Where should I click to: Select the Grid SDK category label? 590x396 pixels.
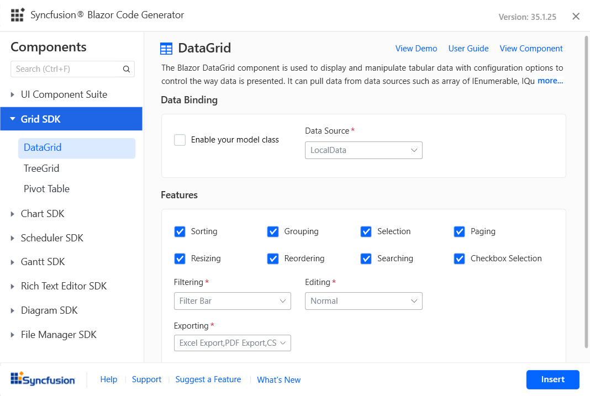coord(41,119)
